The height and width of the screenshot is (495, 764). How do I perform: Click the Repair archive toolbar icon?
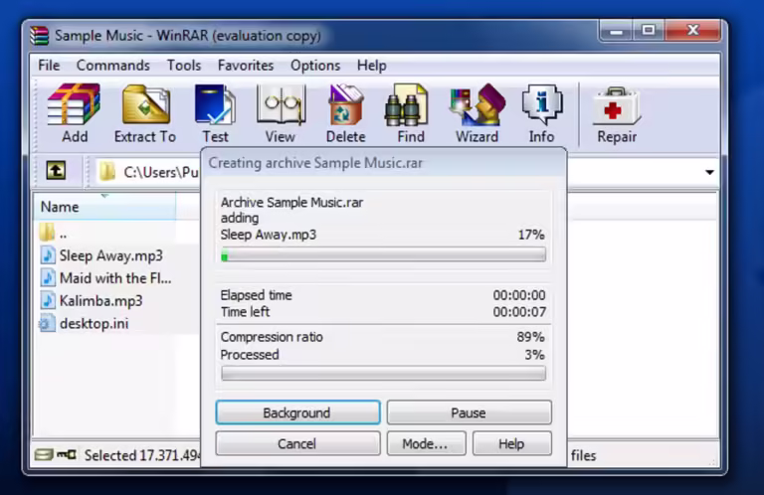617,105
